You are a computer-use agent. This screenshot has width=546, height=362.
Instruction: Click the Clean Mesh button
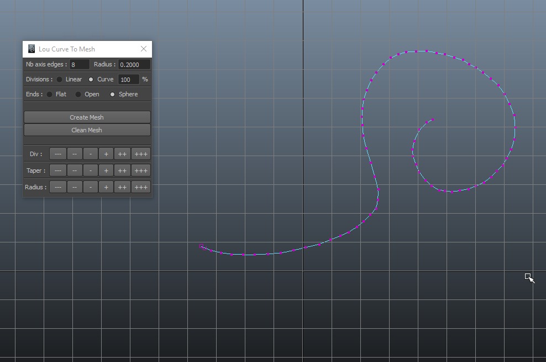87,130
